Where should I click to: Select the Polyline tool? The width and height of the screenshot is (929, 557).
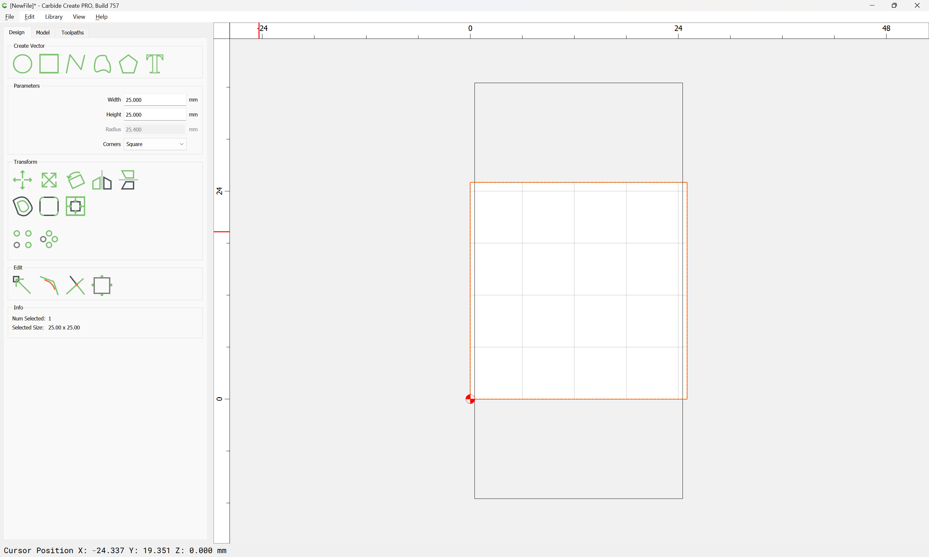click(75, 64)
